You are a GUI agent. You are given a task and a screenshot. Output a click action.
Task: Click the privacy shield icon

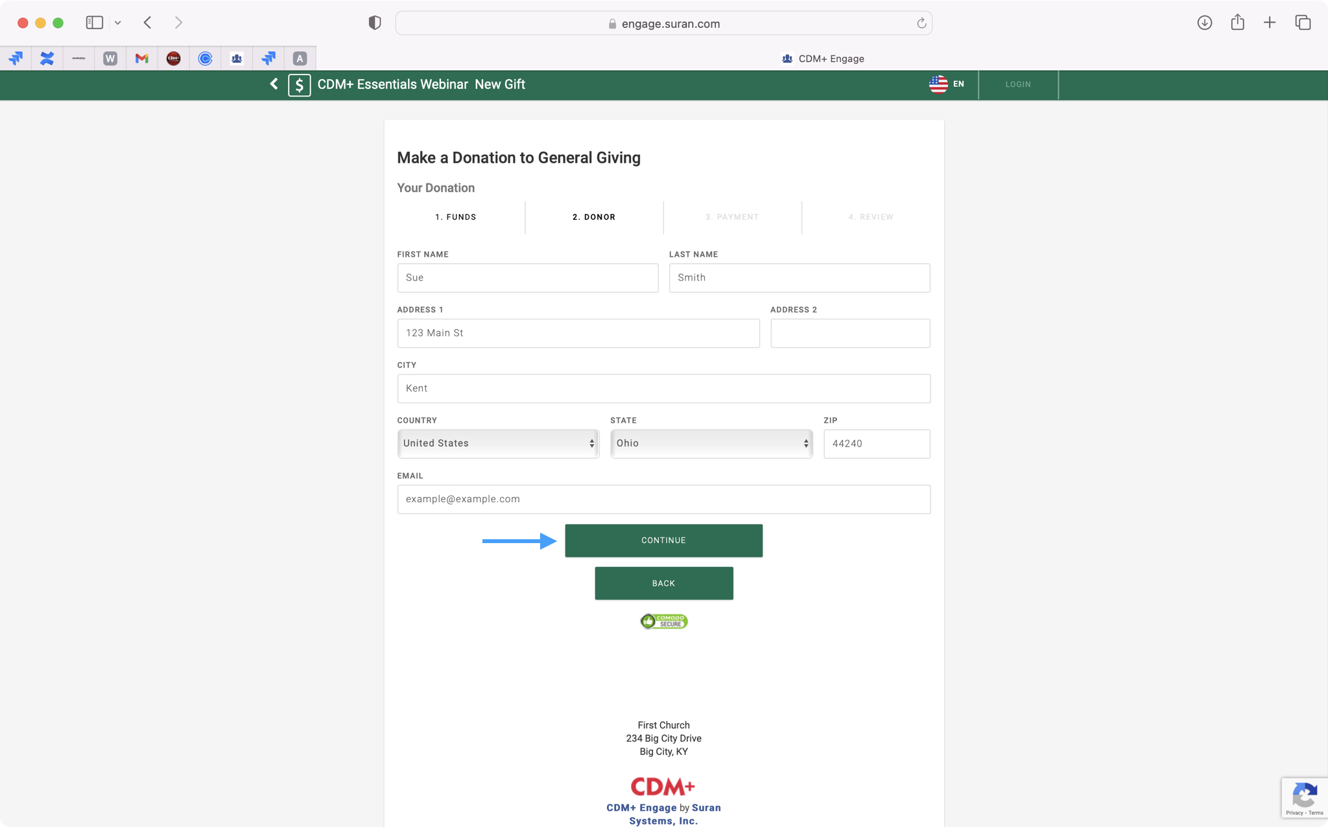pos(374,23)
